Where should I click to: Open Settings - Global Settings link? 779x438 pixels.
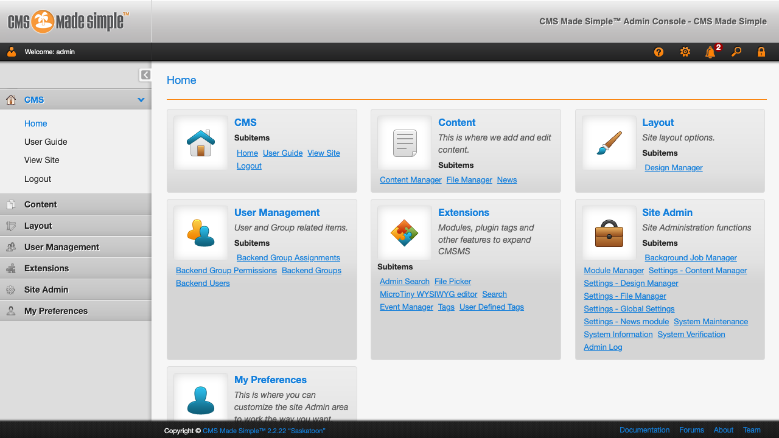[x=629, y=309]
